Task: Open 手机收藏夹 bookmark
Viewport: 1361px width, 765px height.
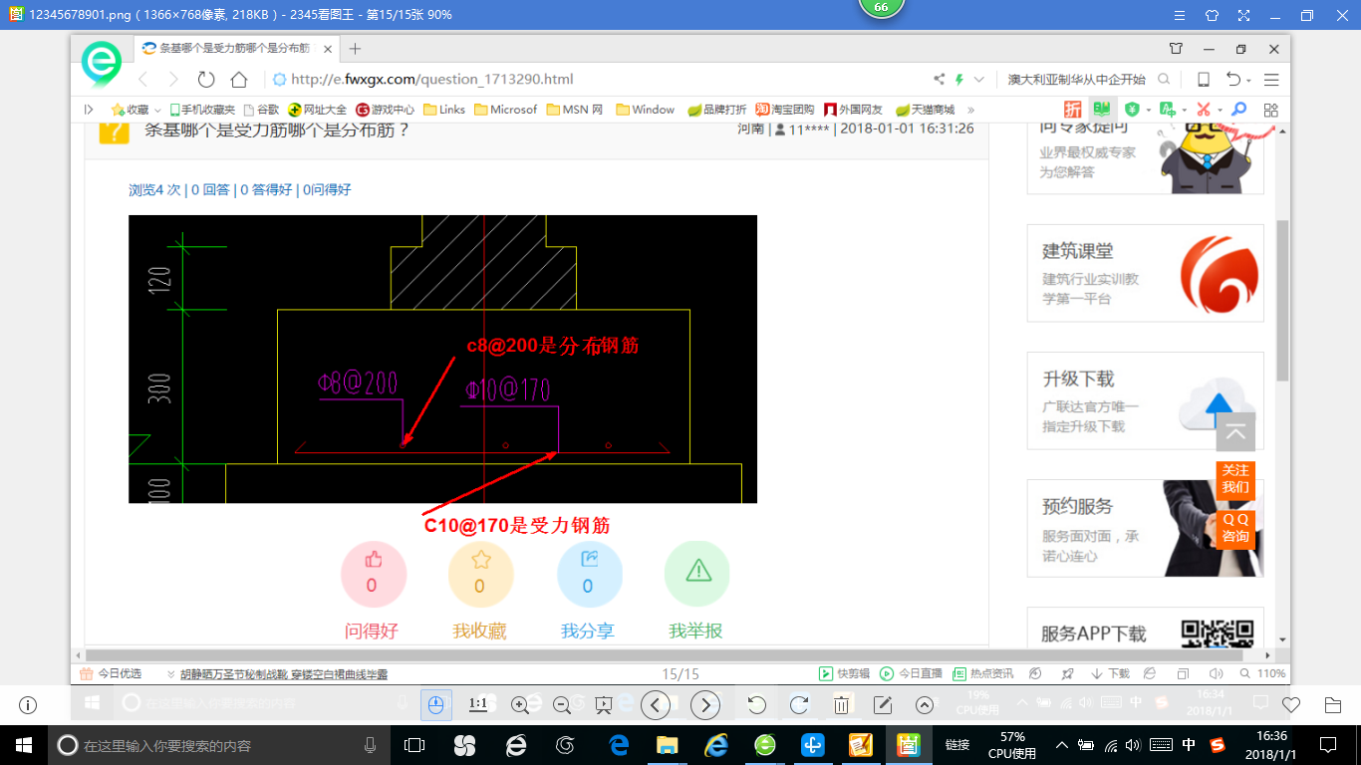Action: 201,110
